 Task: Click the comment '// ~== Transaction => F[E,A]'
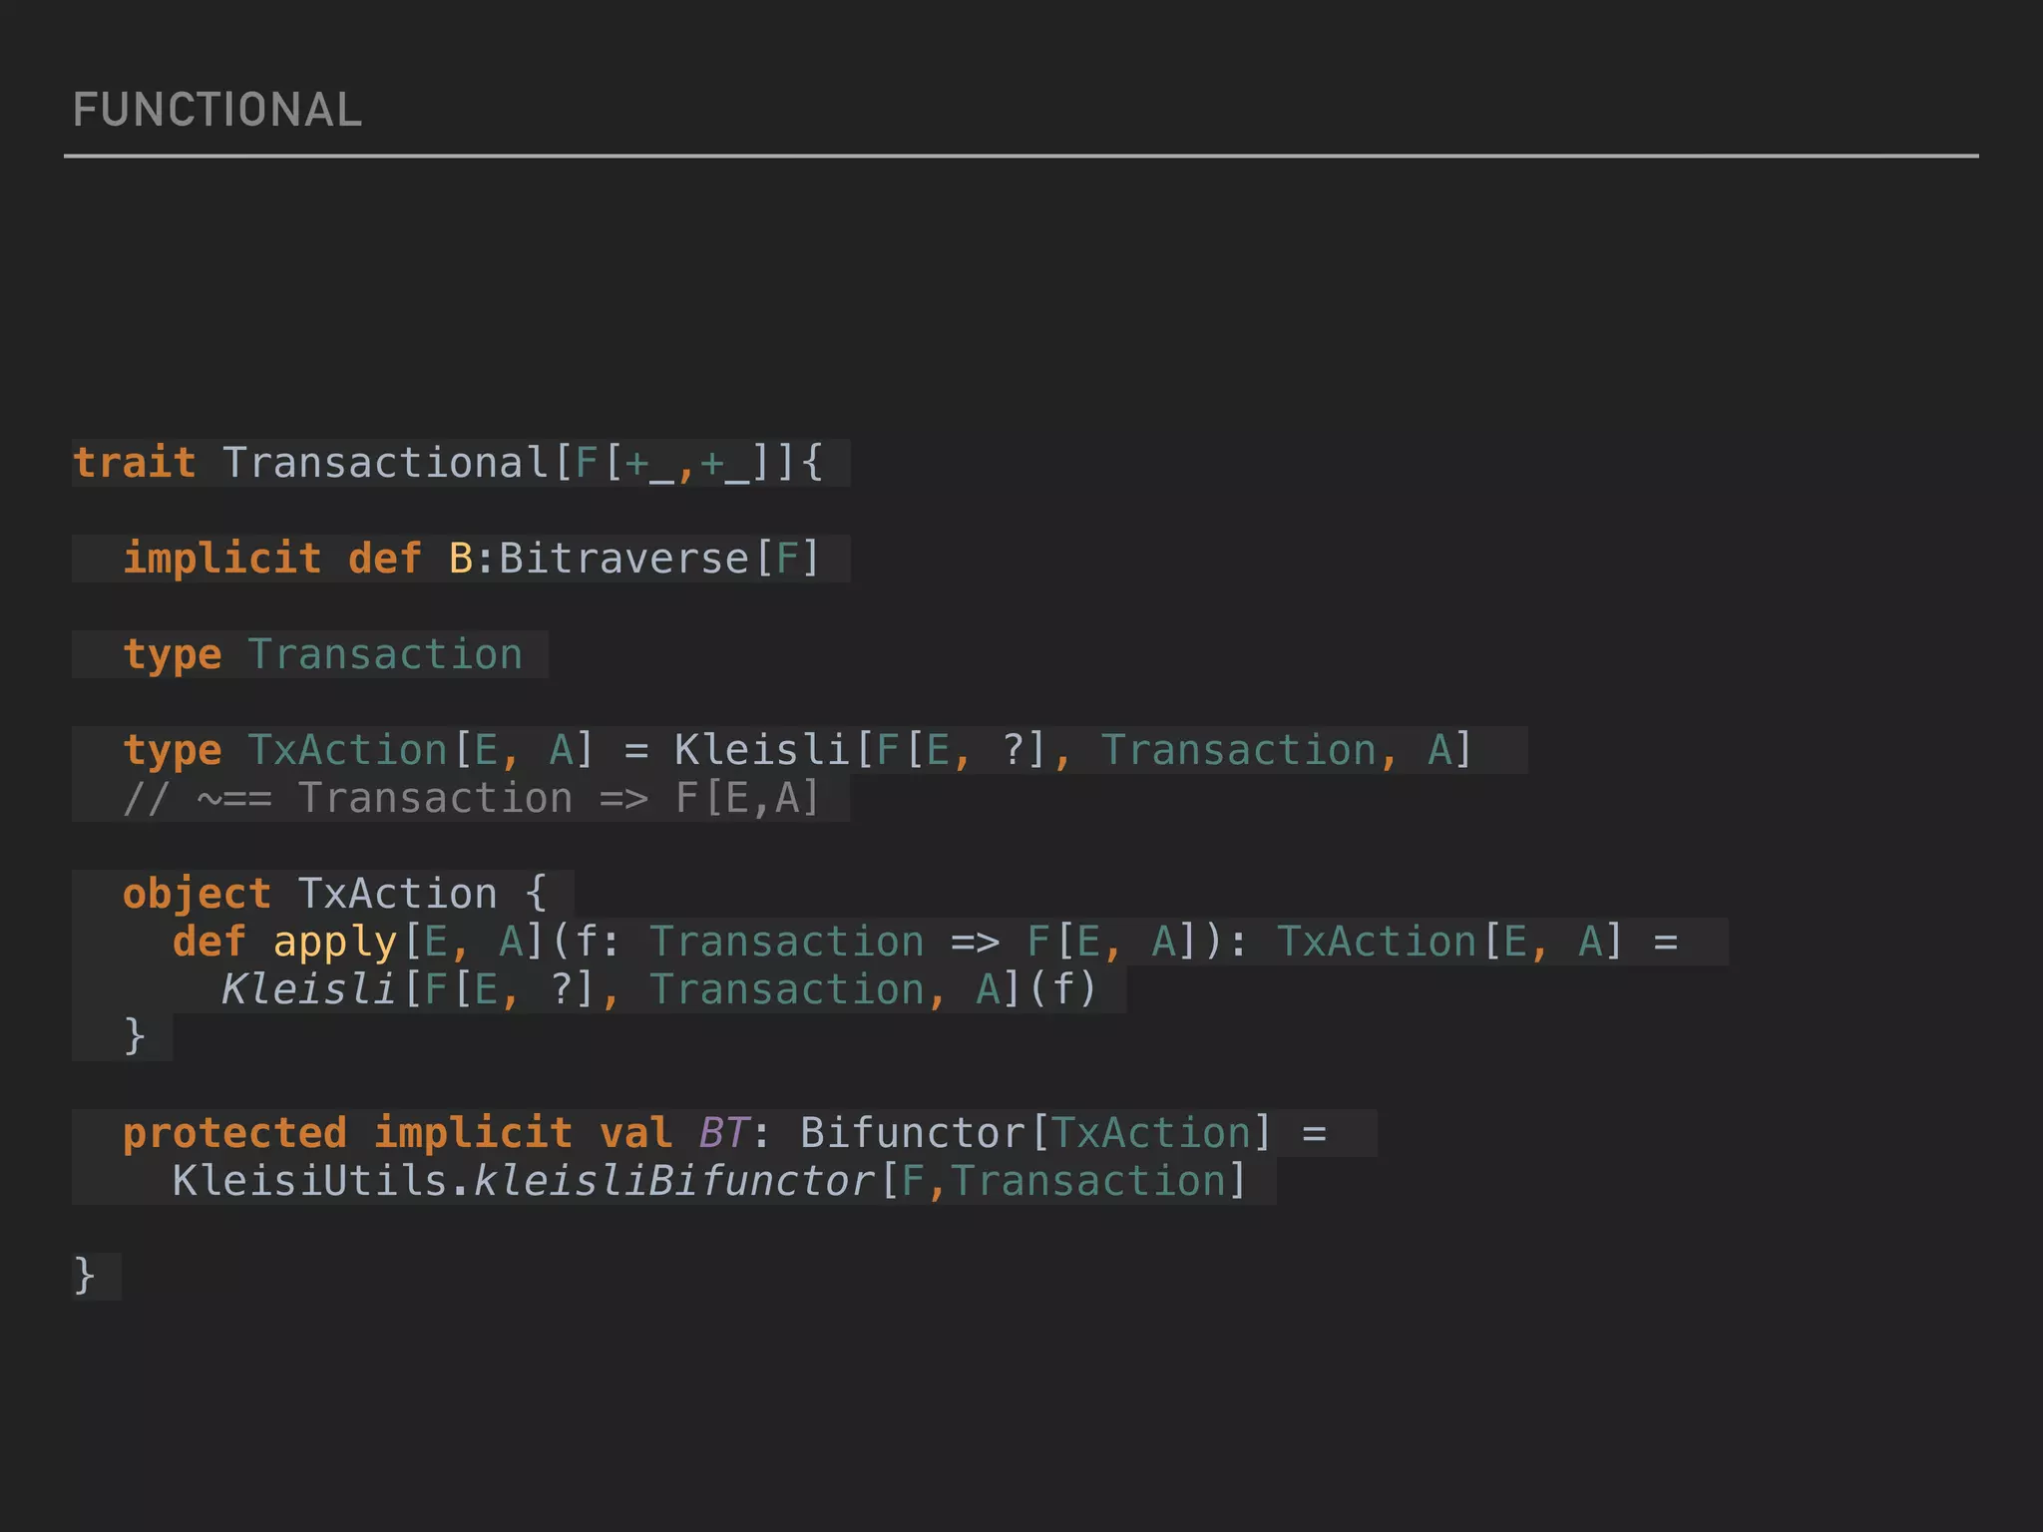(x=471, y=798)
